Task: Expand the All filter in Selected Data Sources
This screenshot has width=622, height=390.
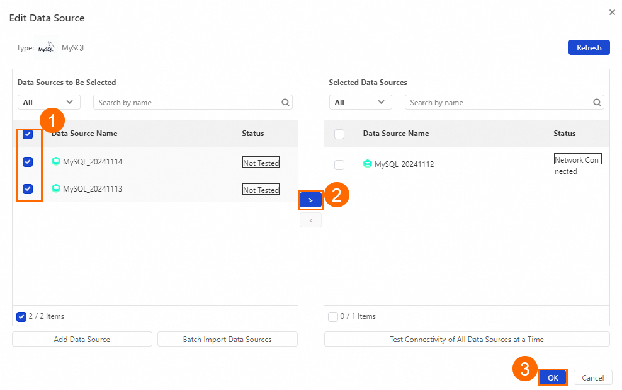Action: (360, 103)
